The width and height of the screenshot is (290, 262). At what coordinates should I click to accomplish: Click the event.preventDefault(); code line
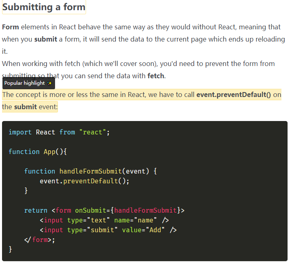click(84, 181)
